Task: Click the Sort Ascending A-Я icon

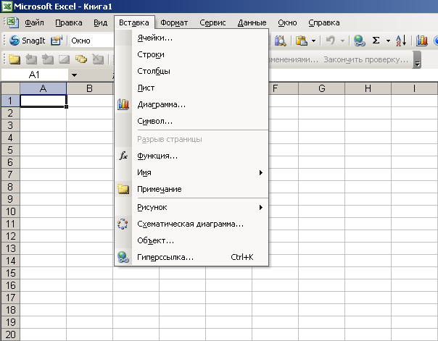Action: (401, 41)
